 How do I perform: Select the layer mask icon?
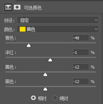[17, 7]
